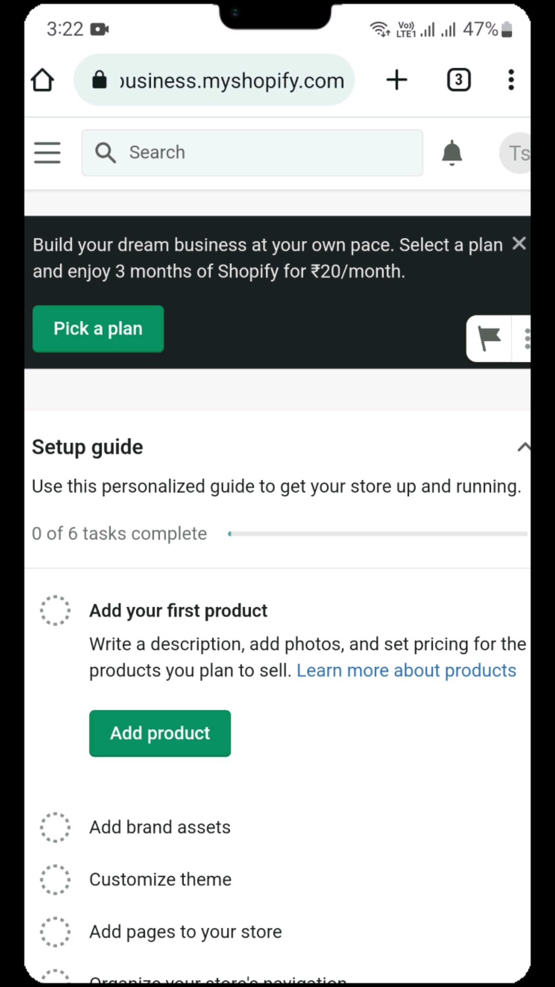
Task: Mark Customize theme task complete
Action: coord(55,880)
